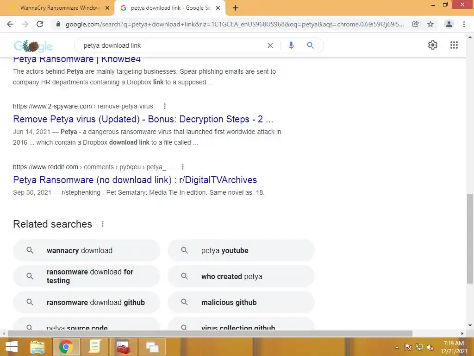474x356 pixels.
Task: Open the reddit.com result URL
Action: [92, 167]
